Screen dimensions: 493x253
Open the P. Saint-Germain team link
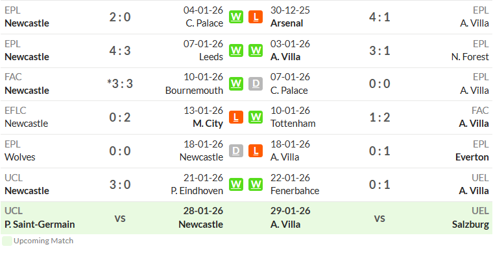tap(40, 225)
